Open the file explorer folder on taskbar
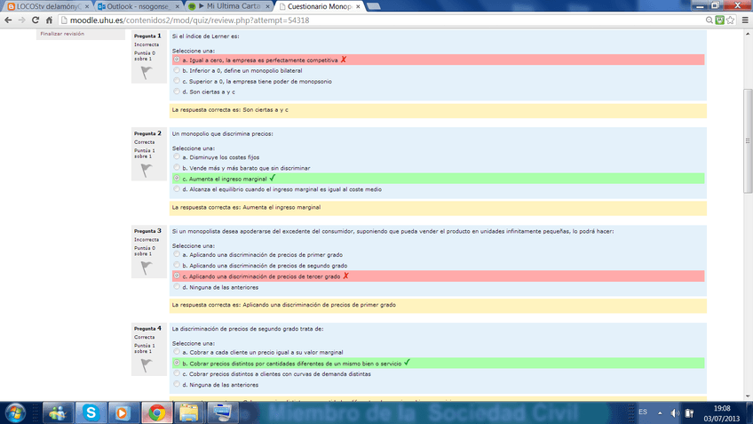This screenshot has width=753, height=424. pos(188,412)
